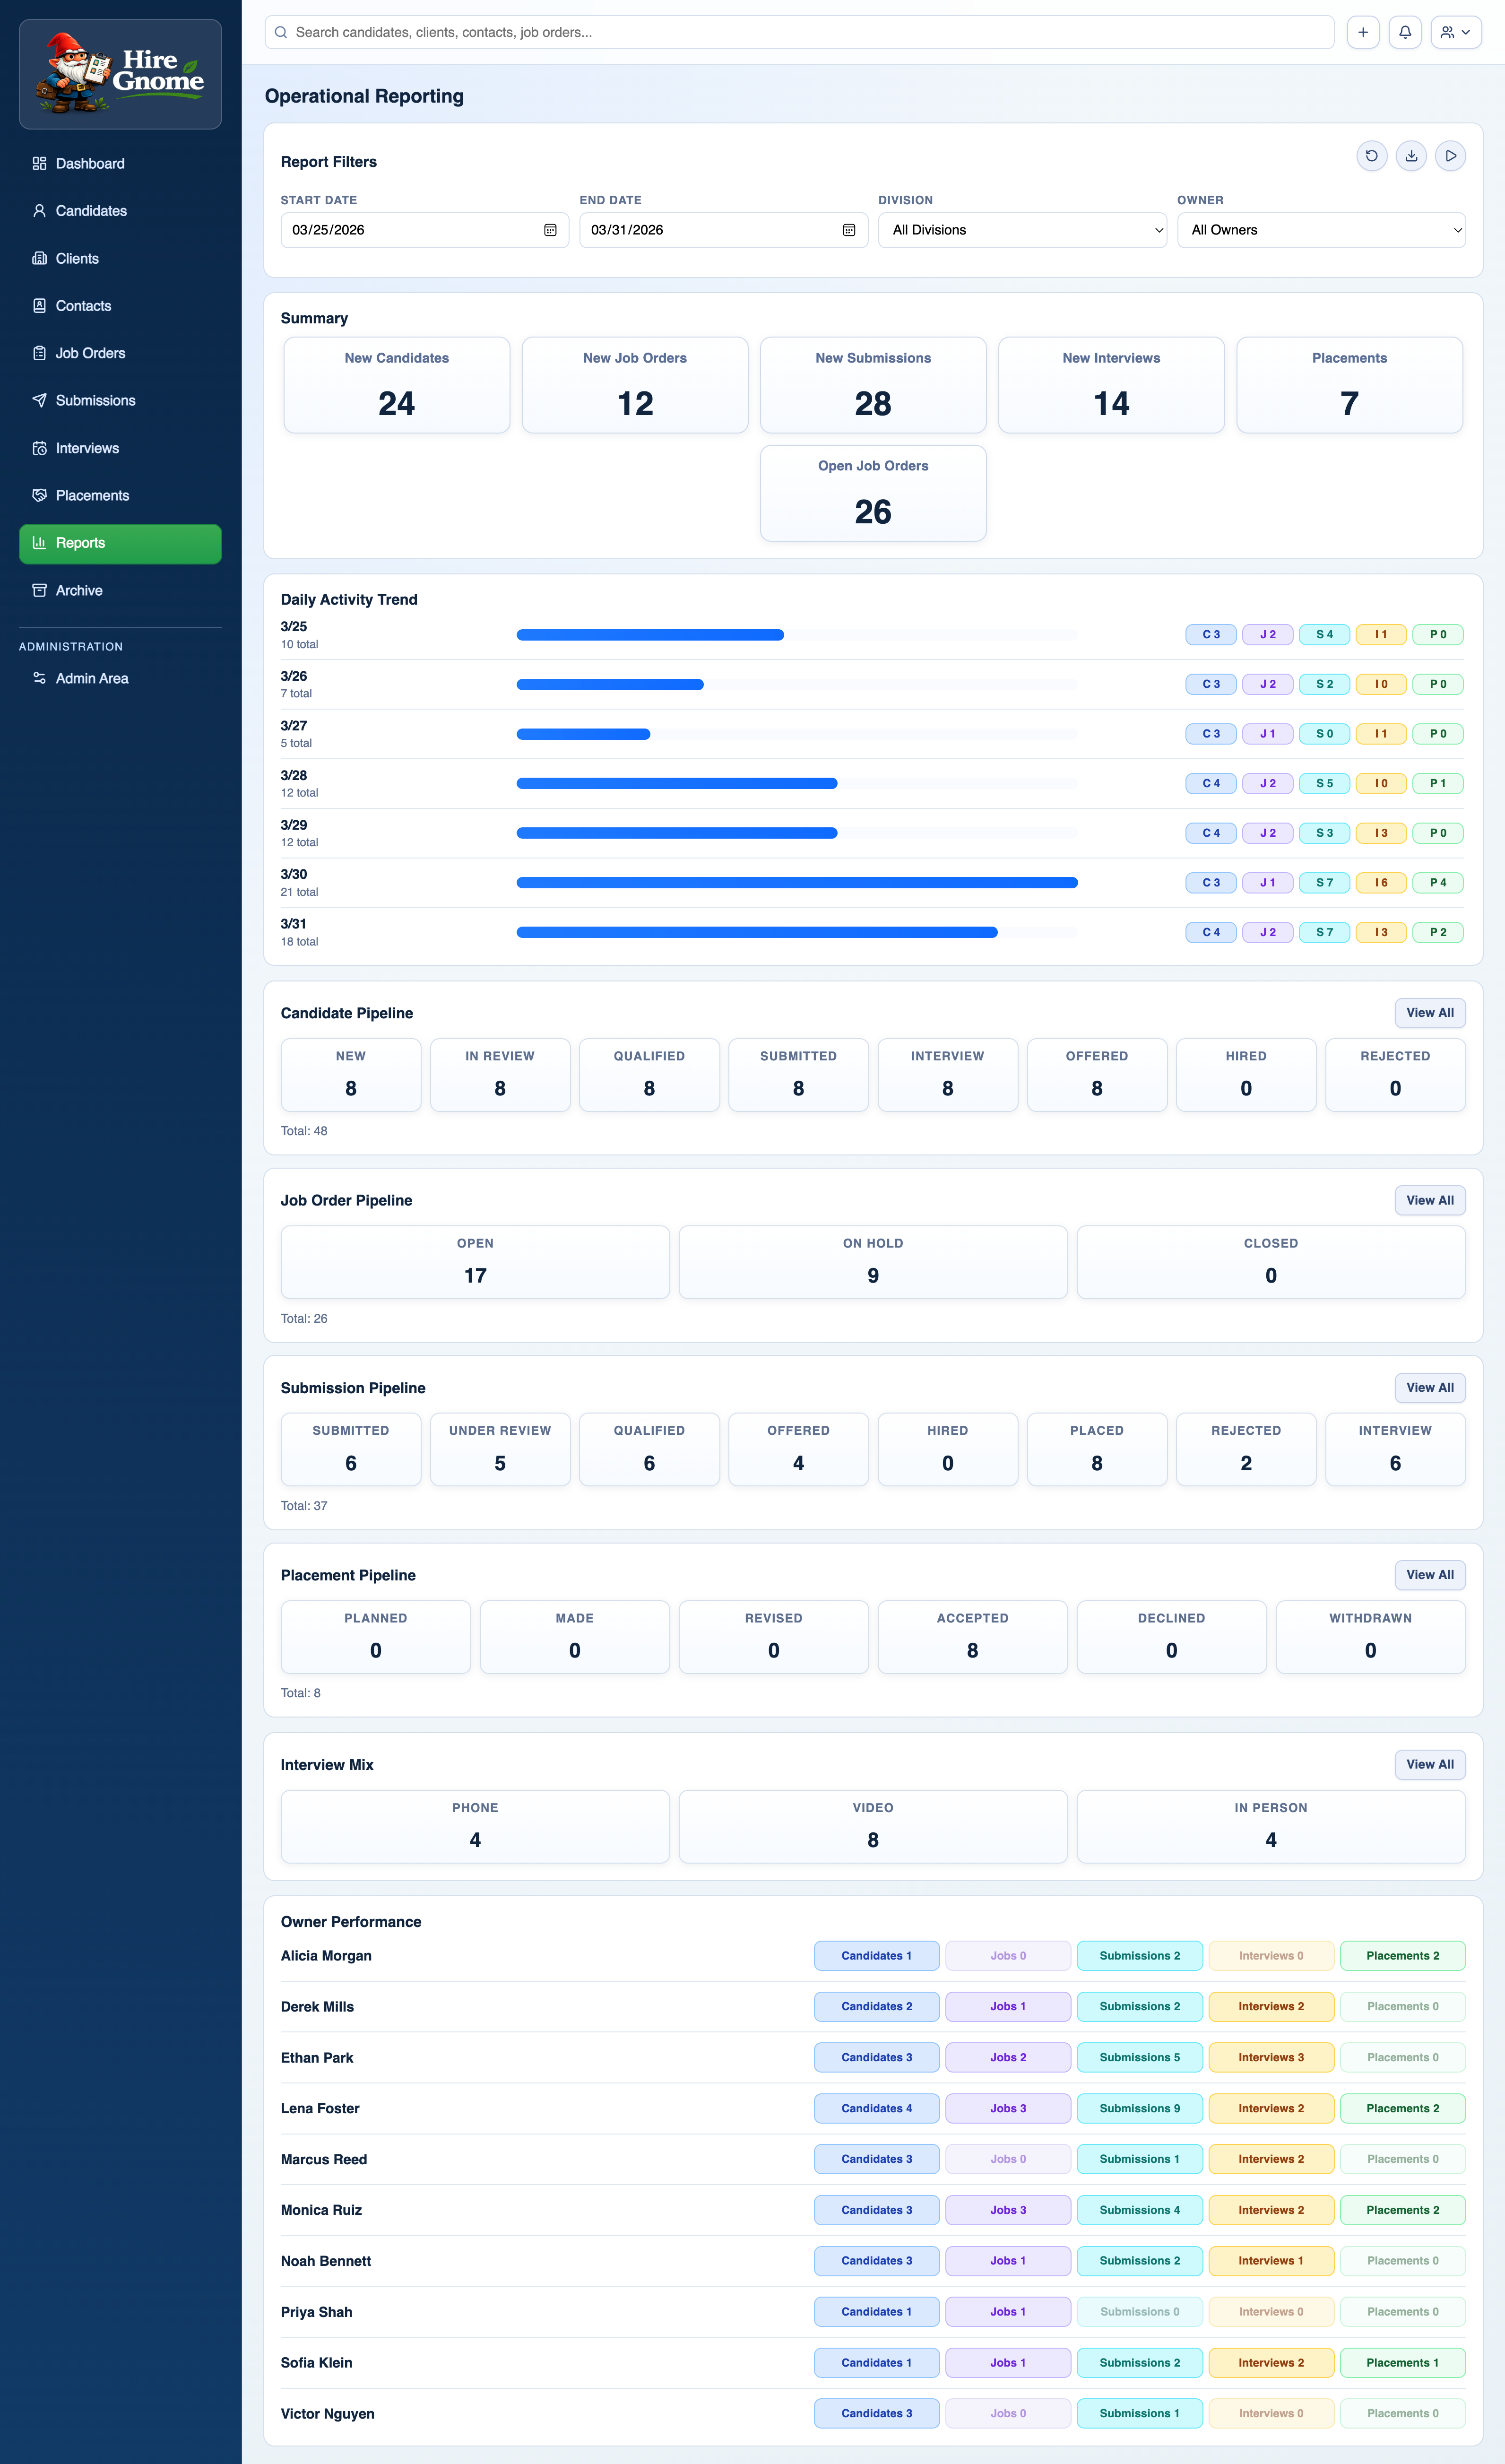Image resolution: width=1505 pixels, height=2464 pixels.
Task: Click the 3/30 activity trend bar
Action: click(796, 883)
